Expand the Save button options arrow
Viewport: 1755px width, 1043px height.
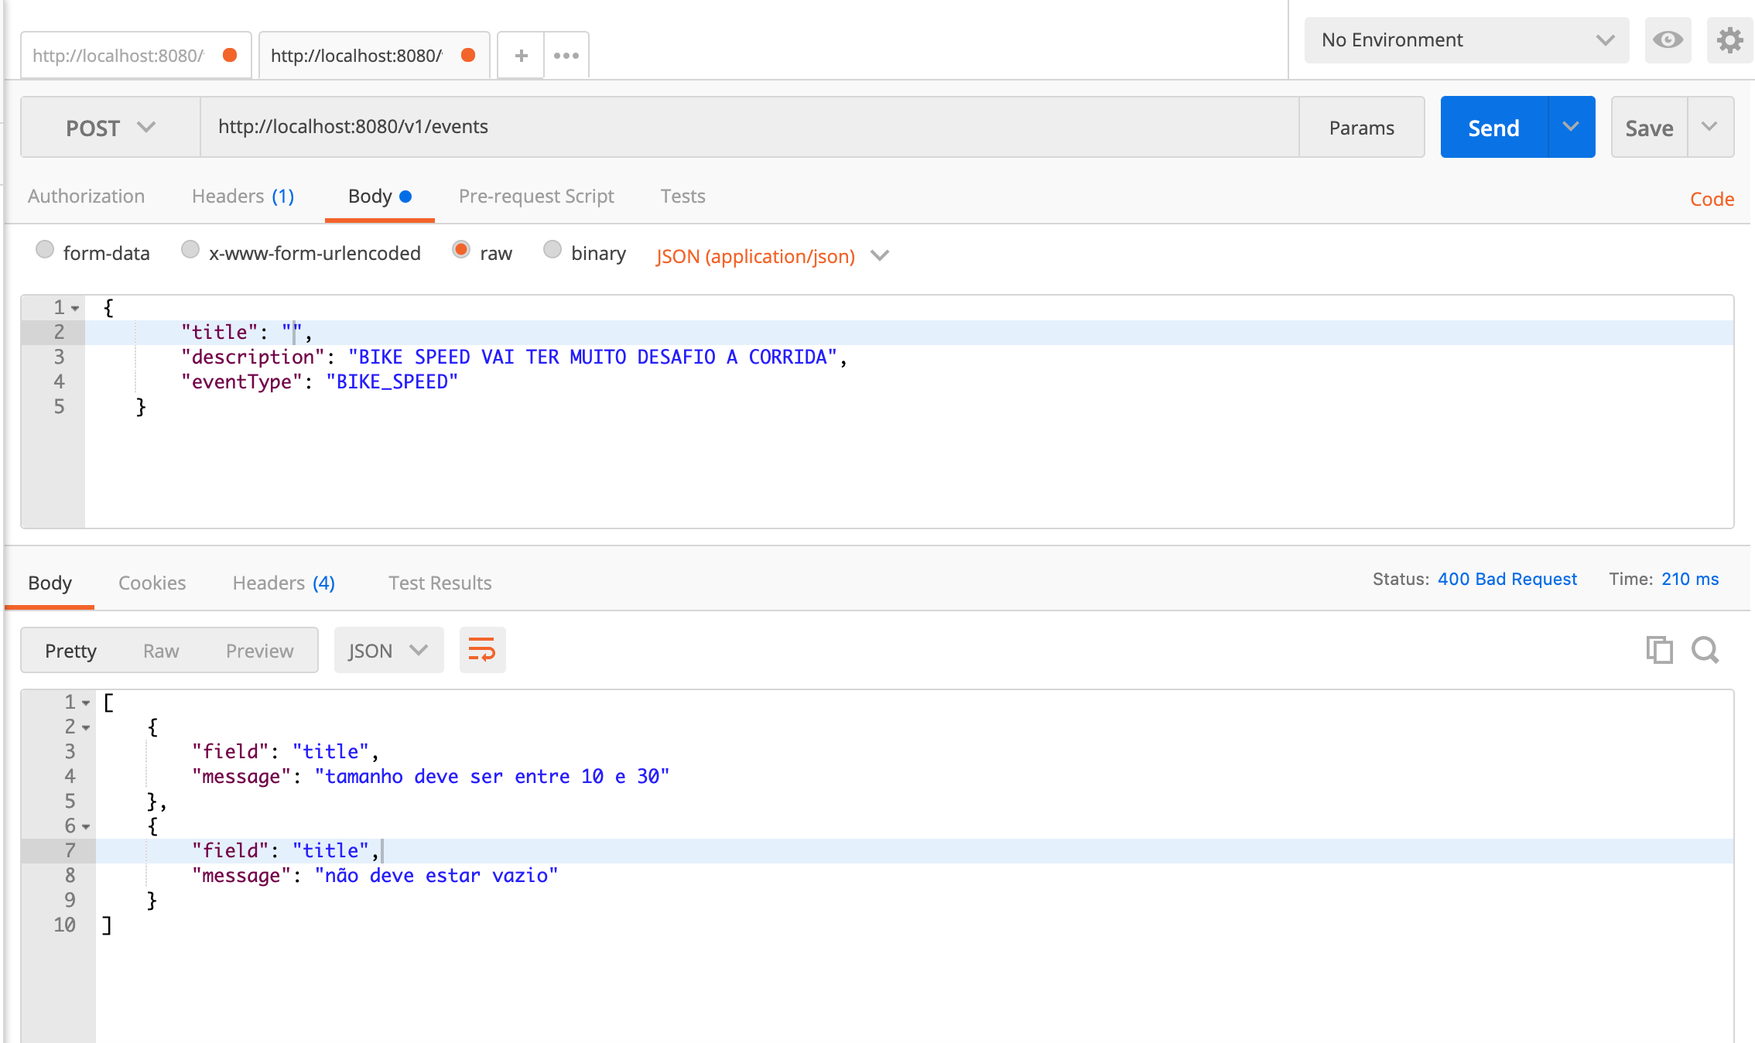point(1710,127)
